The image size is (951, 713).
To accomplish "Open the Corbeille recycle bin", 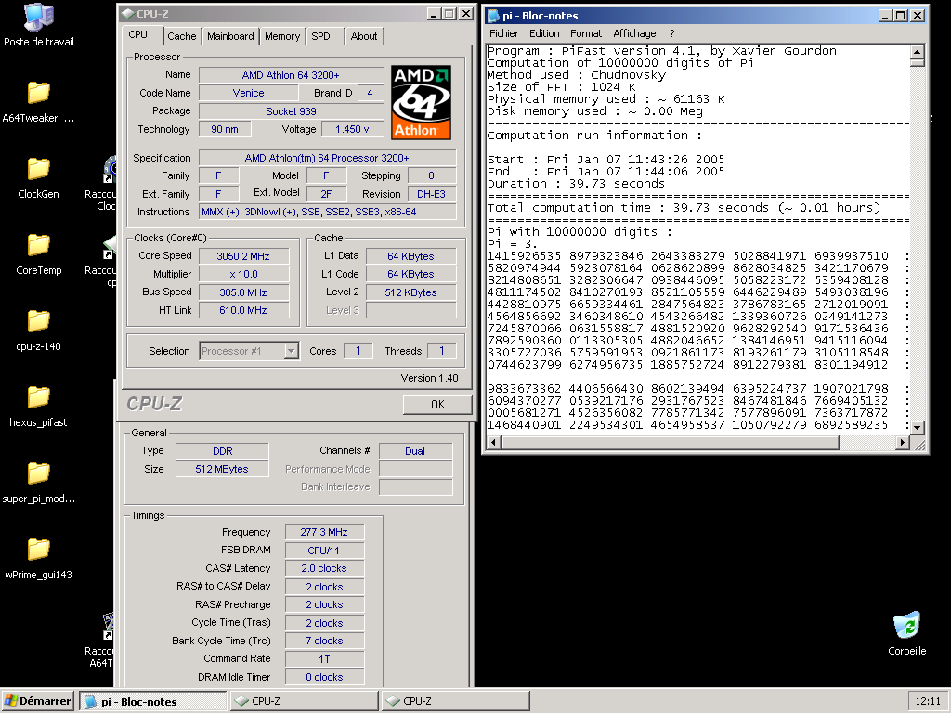I will pyautogui.click(x=906, y=633).
